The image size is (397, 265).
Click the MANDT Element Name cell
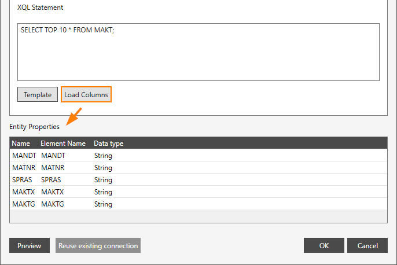tap(53, 155)
